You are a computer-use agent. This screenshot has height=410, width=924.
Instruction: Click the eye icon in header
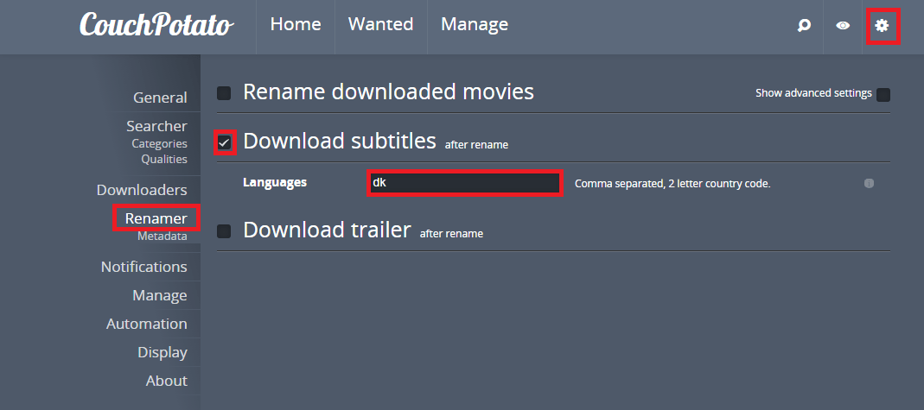(843, 26)
